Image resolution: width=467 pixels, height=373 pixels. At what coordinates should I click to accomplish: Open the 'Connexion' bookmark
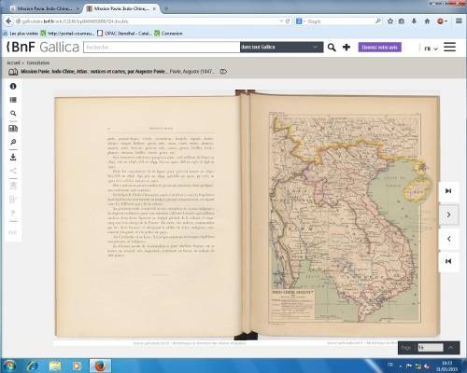pos(168,34)
